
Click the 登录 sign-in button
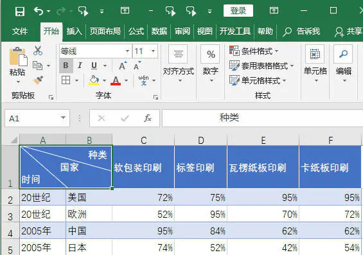(x=238, y=11)
